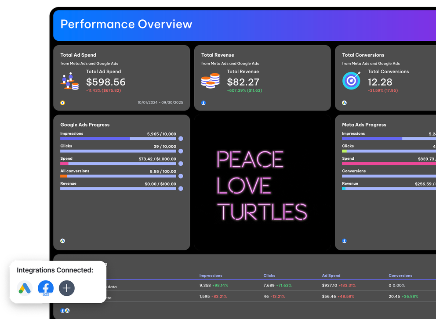This screenshot has height=319, width=436.
Task: Select the coin stack icon beside Total Revenue
Action: pos(210,81)
